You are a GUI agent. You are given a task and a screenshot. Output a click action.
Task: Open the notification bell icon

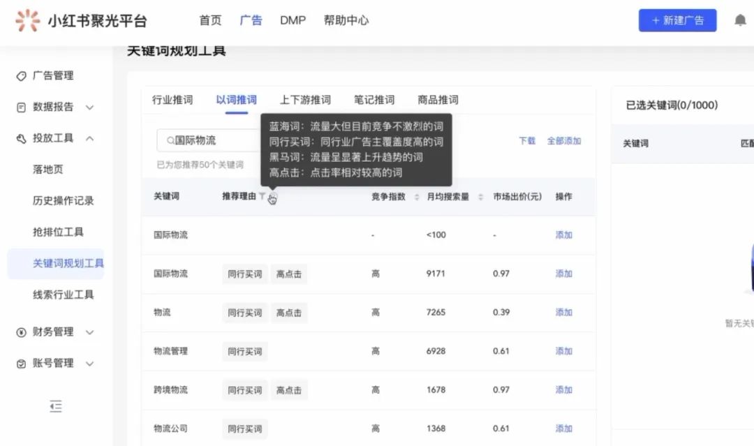[740, 20]
